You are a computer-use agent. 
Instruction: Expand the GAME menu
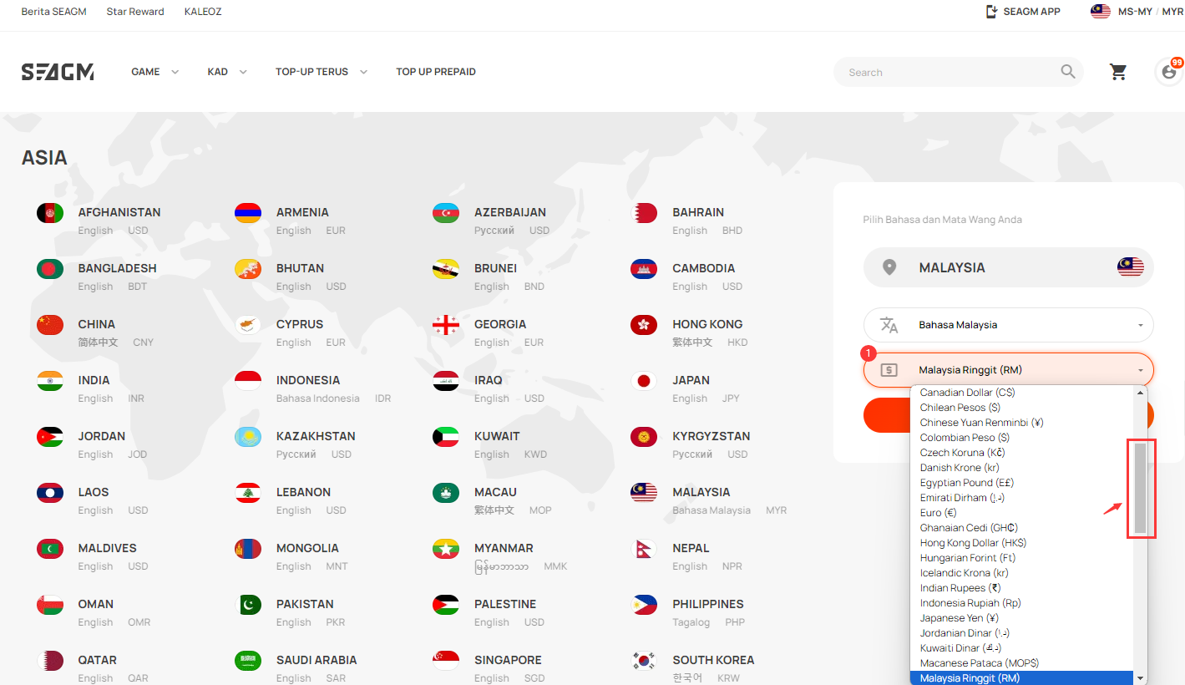click(155, 72)
